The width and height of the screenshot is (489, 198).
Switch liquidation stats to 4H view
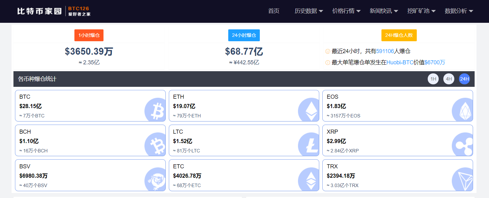coord(449,79)
